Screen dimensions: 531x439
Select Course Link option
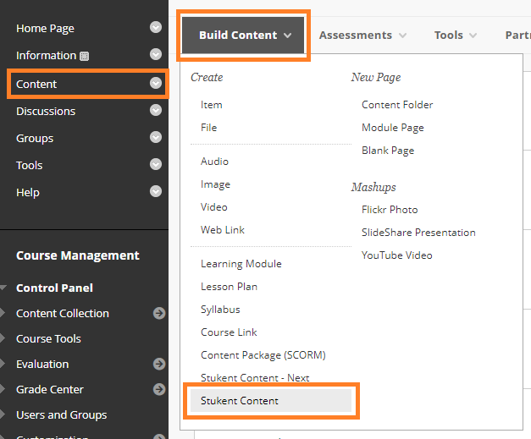click(x=229, y=332)
